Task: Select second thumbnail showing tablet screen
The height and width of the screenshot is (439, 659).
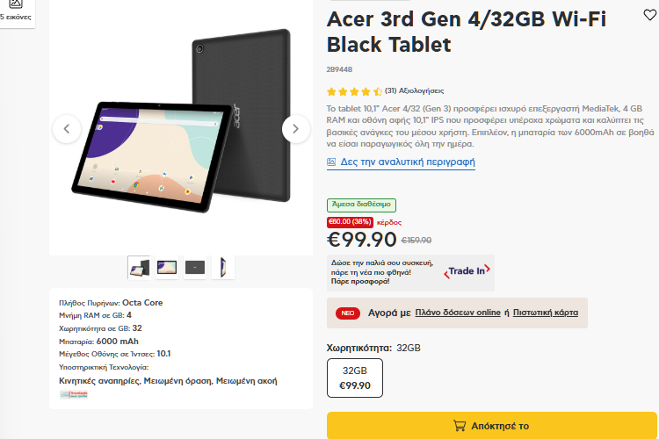Action: (167, 267)
